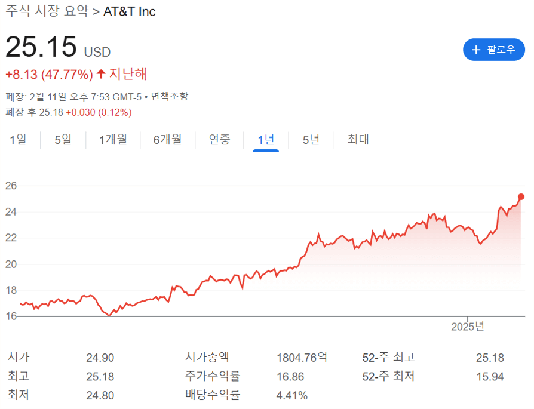Click the 26 y-axis label
534x409 pixels.
point(11,186)
